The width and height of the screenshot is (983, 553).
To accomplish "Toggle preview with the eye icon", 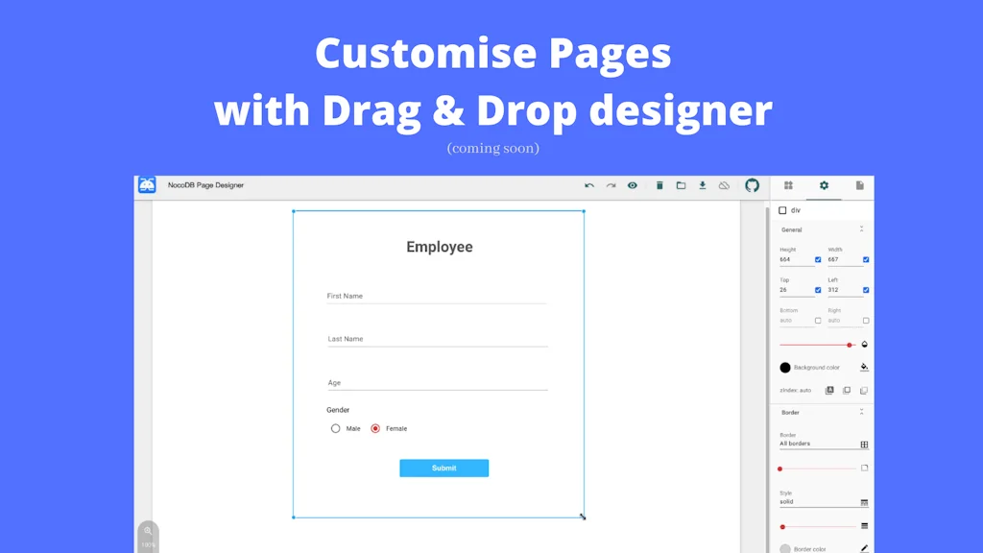I will [633, 185].
